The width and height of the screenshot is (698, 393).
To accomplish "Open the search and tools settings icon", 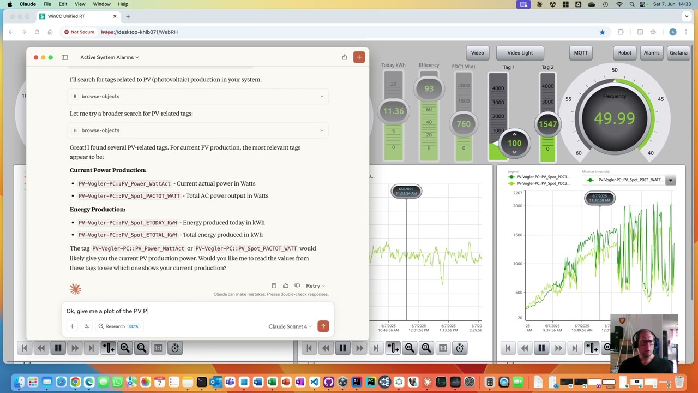I will 86,326.
